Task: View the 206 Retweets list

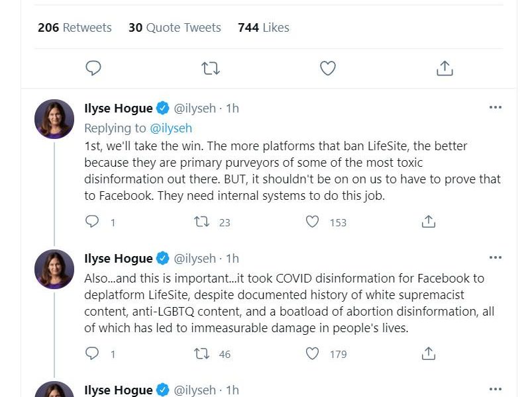Action: [75, 28]
